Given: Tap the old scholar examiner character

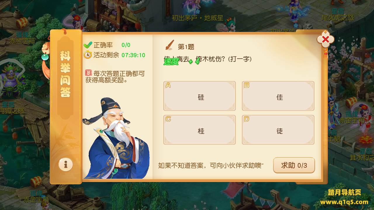Looking at the screenshot, I should pos(116,139).
